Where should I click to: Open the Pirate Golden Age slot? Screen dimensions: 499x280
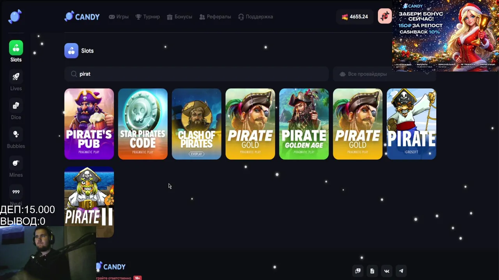click(304, 124)
